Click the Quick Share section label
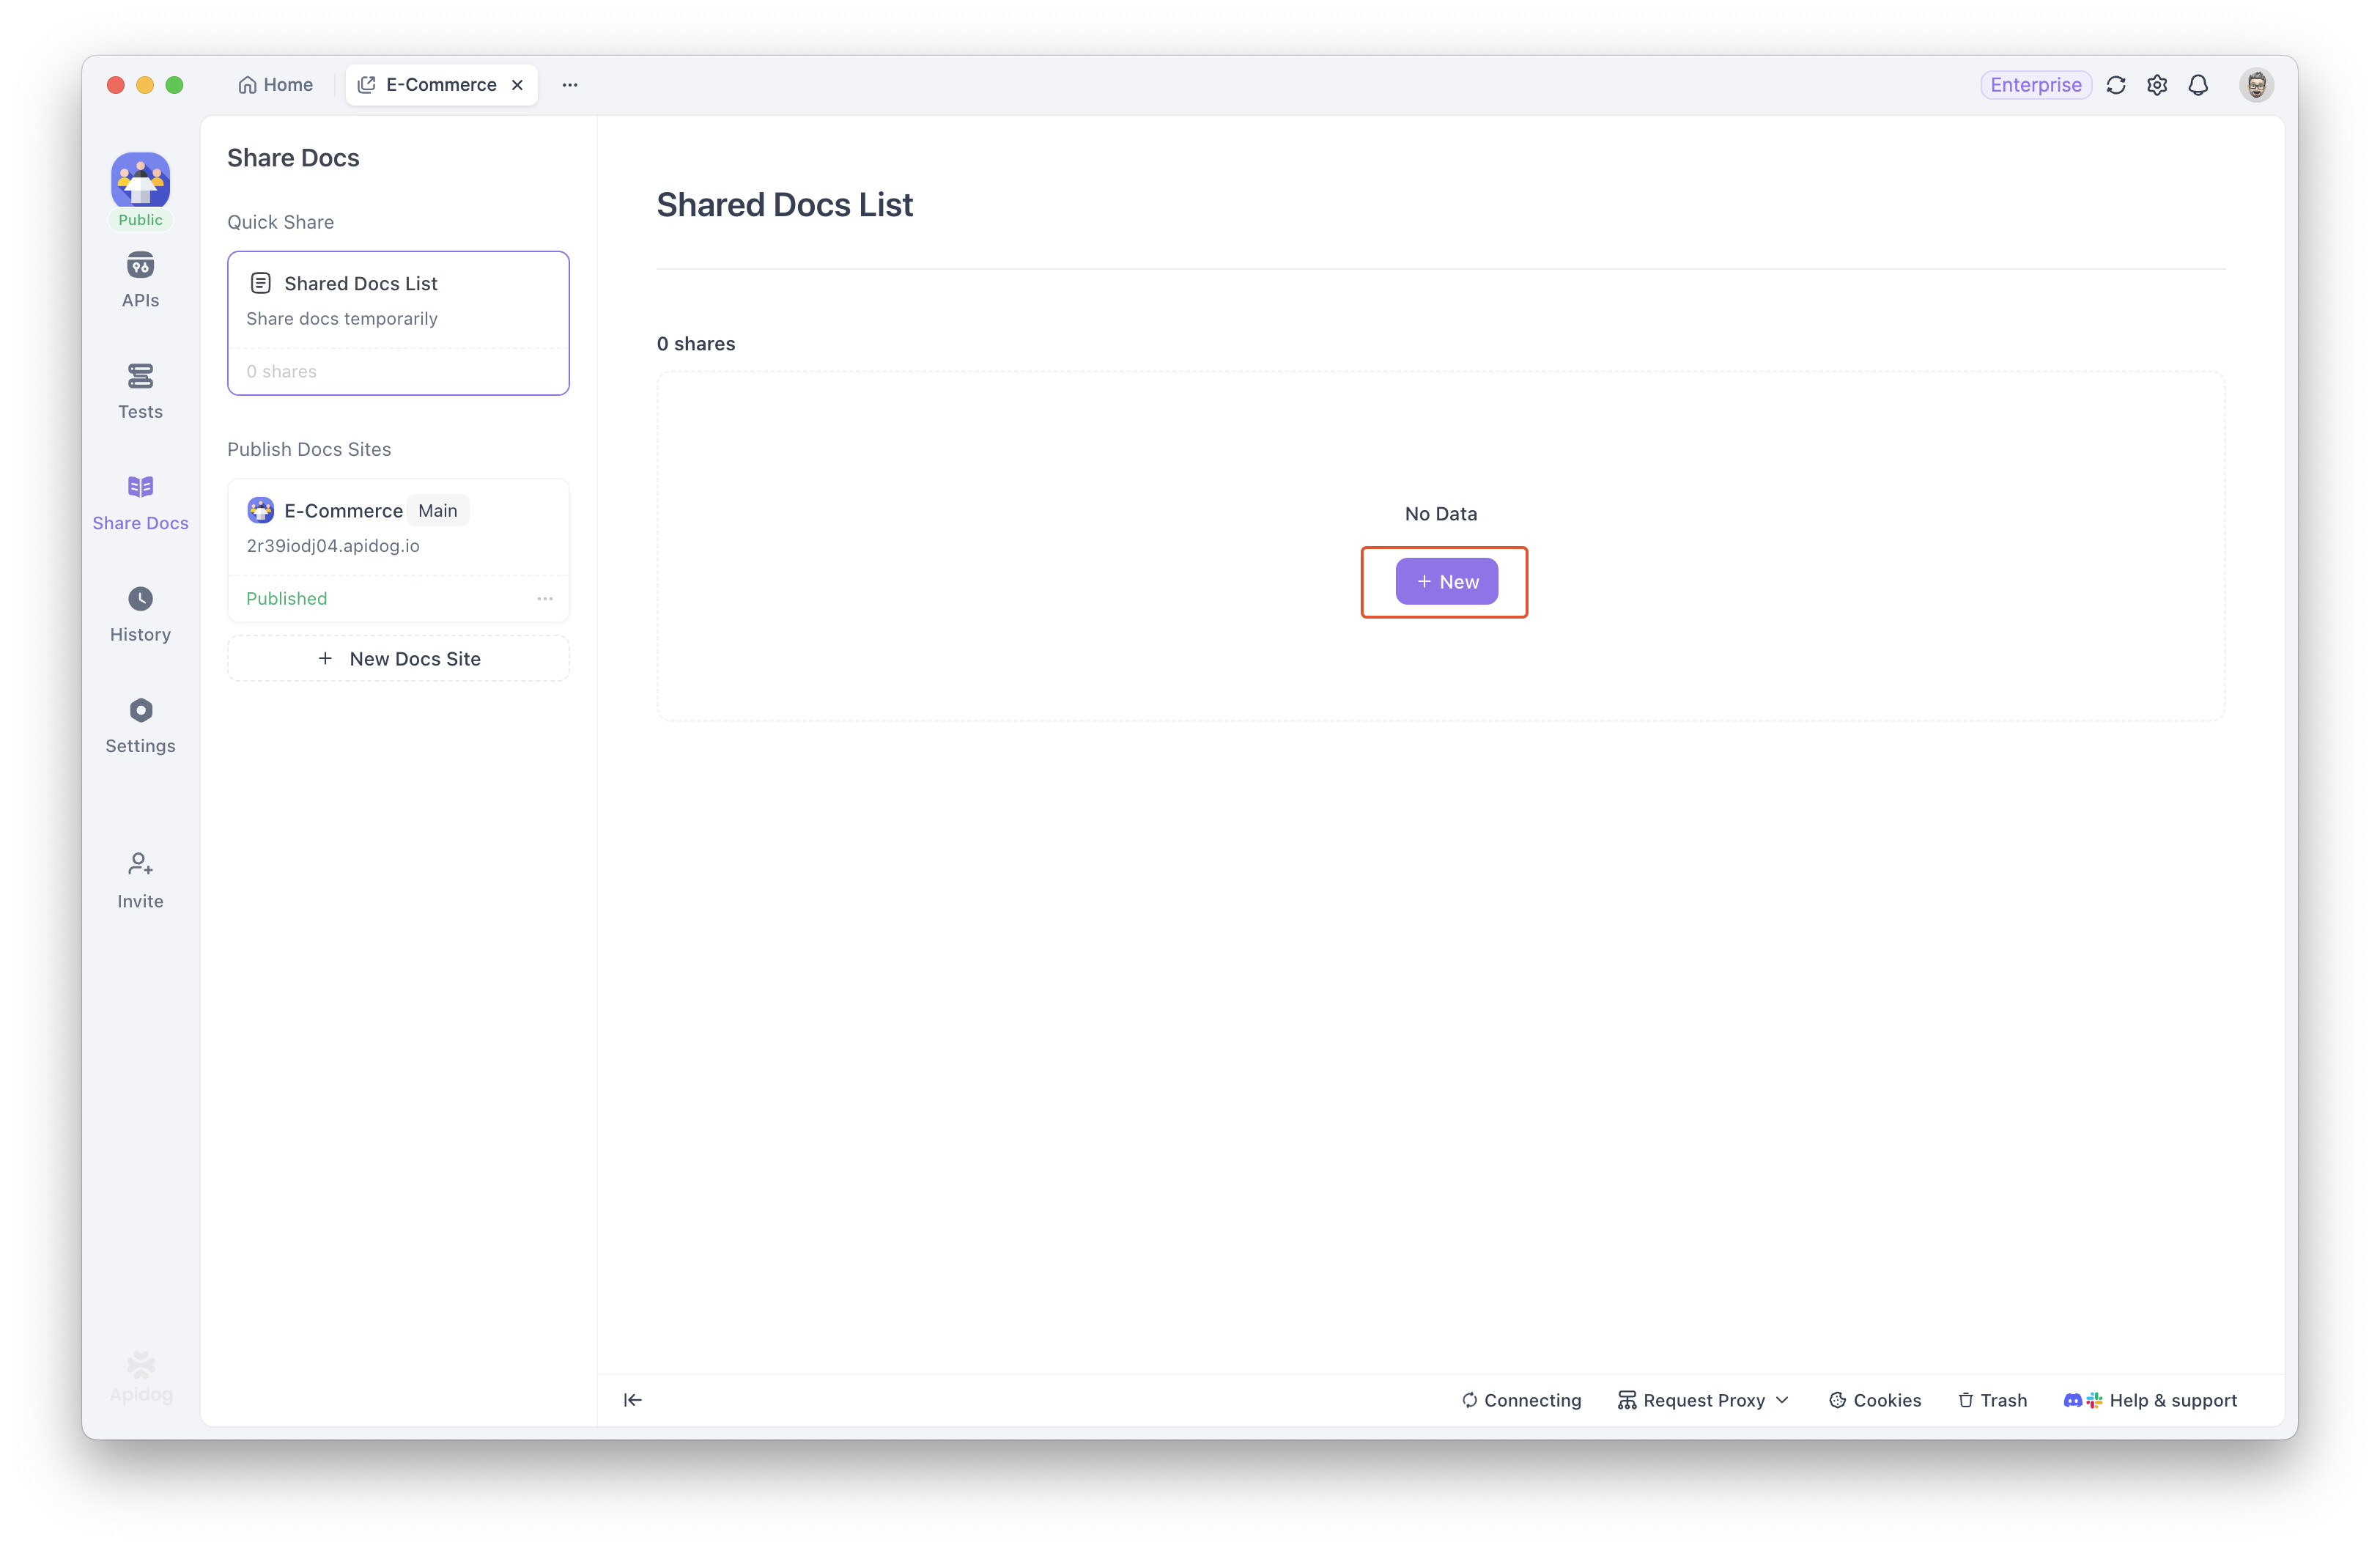Viewport: 2380px width, 1548px height. 280,222
